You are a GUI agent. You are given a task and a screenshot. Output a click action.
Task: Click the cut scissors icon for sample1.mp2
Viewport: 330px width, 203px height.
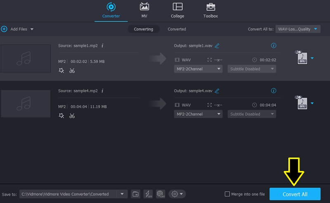pyautogui.click(x=72, y=71)
